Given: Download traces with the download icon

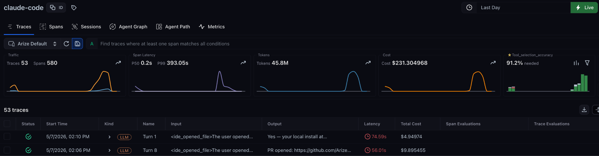Looking at the screenshot, I should tap(584, 110).
